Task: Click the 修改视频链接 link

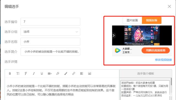Action: pyautogui.click(x=163, y=60)
